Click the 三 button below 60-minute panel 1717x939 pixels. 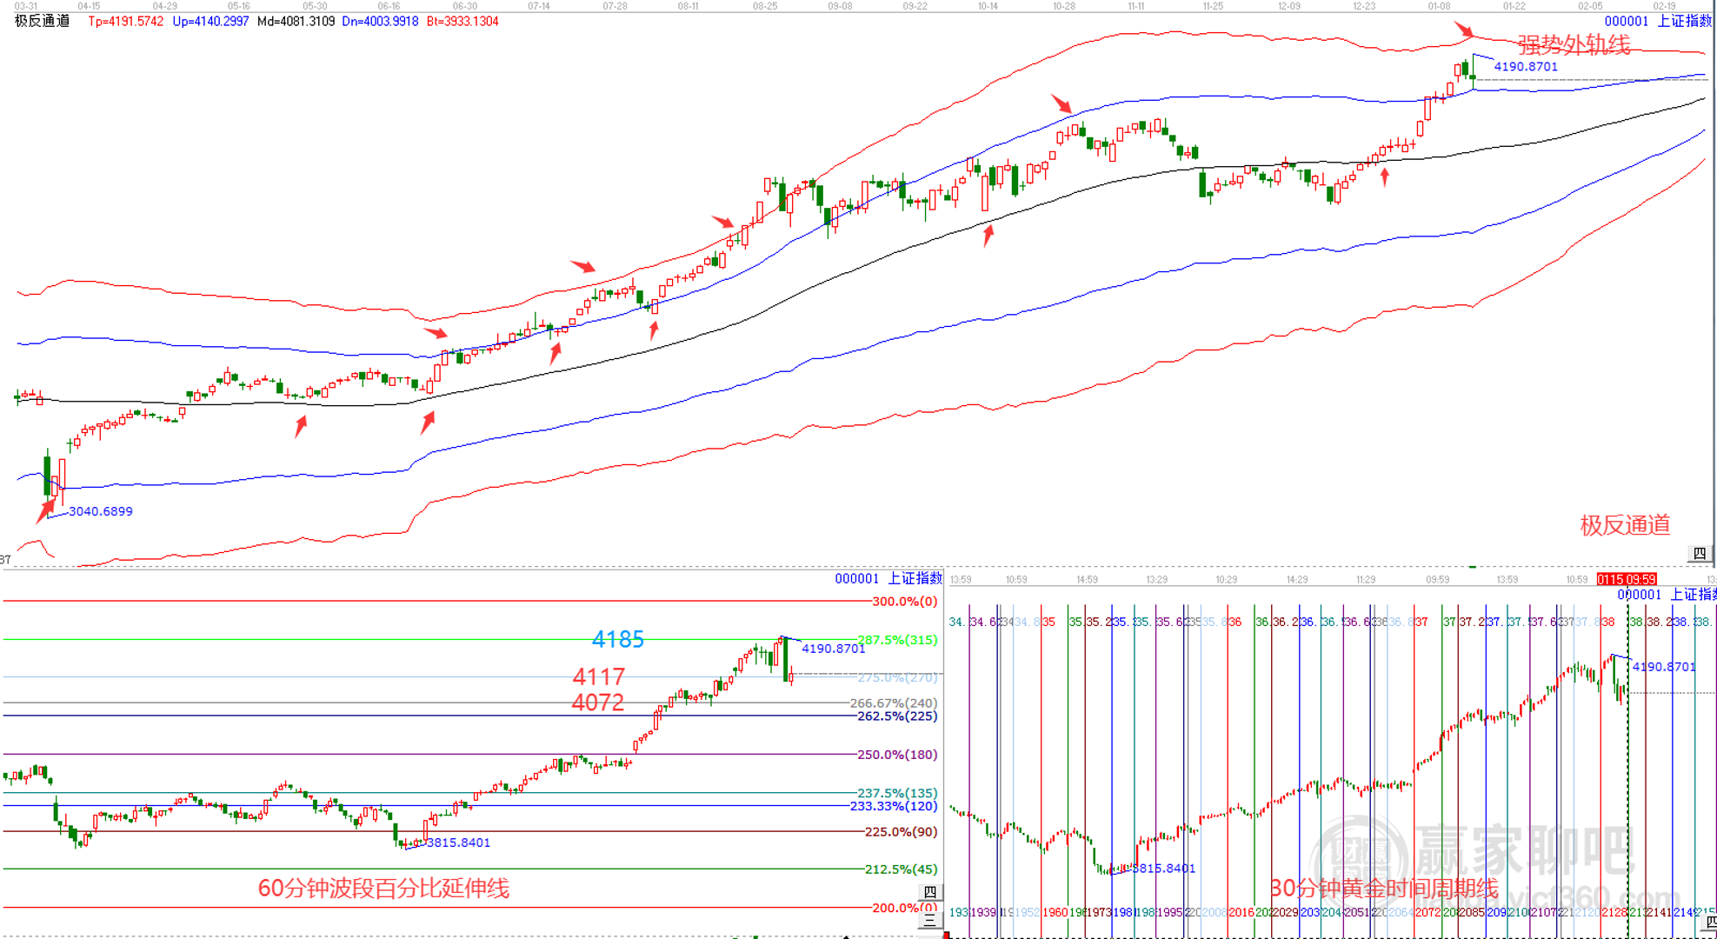point(929,919)
